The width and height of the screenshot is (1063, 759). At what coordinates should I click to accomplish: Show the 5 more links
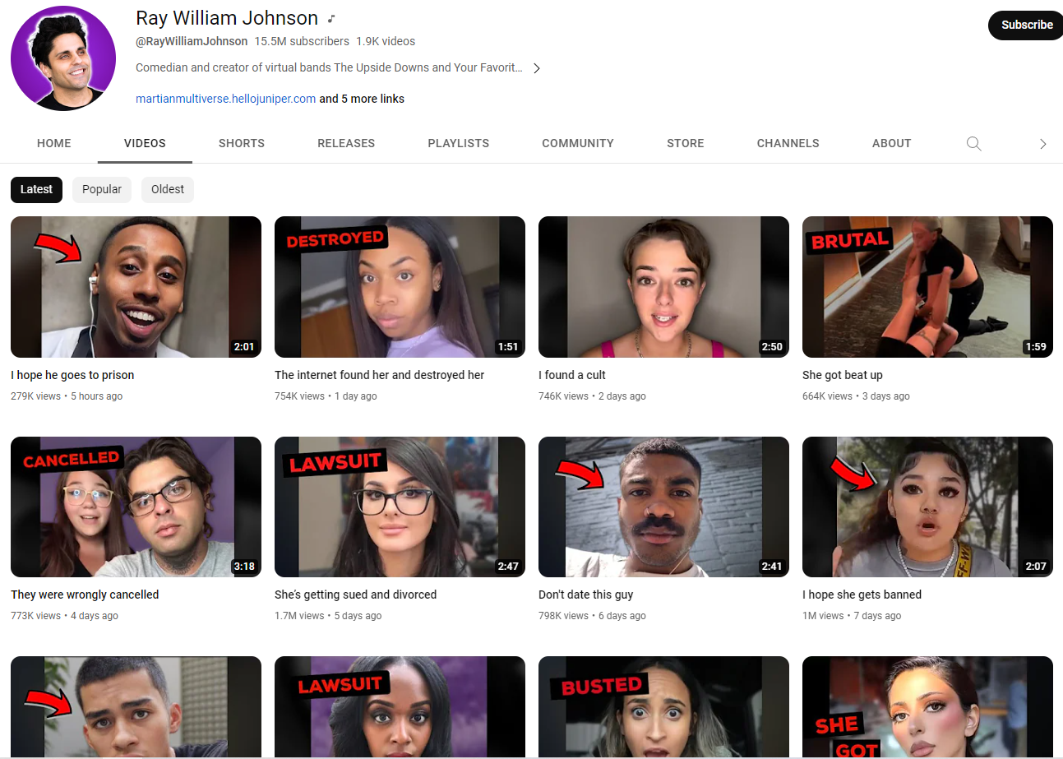tap(362, 99)
